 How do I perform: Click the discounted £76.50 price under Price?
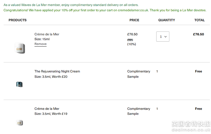click(132, 34)
